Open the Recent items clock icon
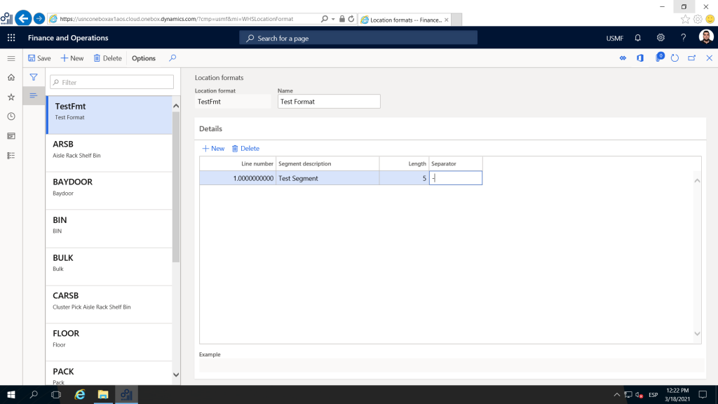Viewport: 718px width, 404px height. [x=11, y=116]
